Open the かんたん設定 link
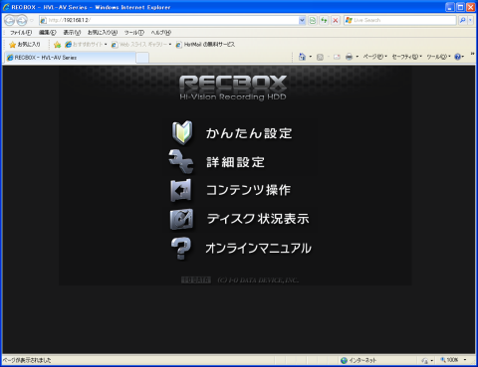478x367 pixels. click(249, 133)
